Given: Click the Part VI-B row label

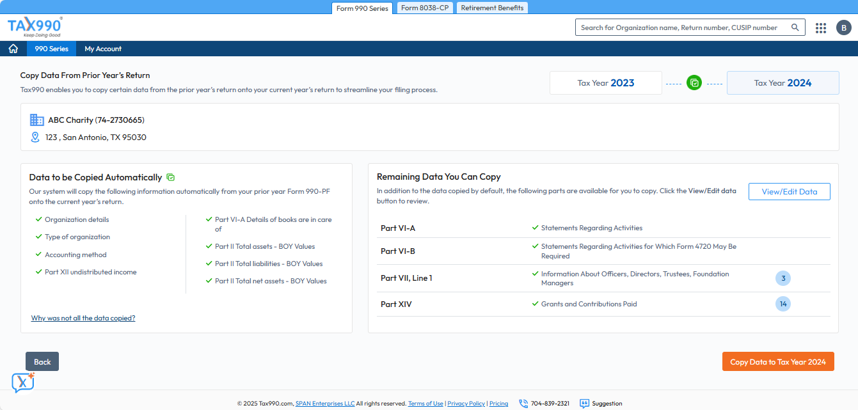Looking at the screenshot, I should tap(398, 251).
